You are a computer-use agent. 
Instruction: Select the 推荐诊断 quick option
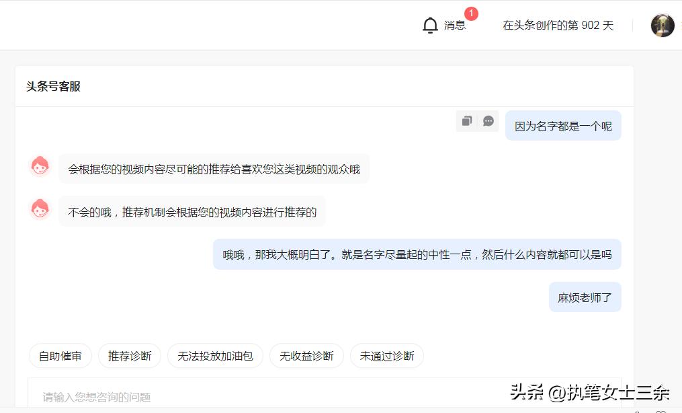pos(129,356)
